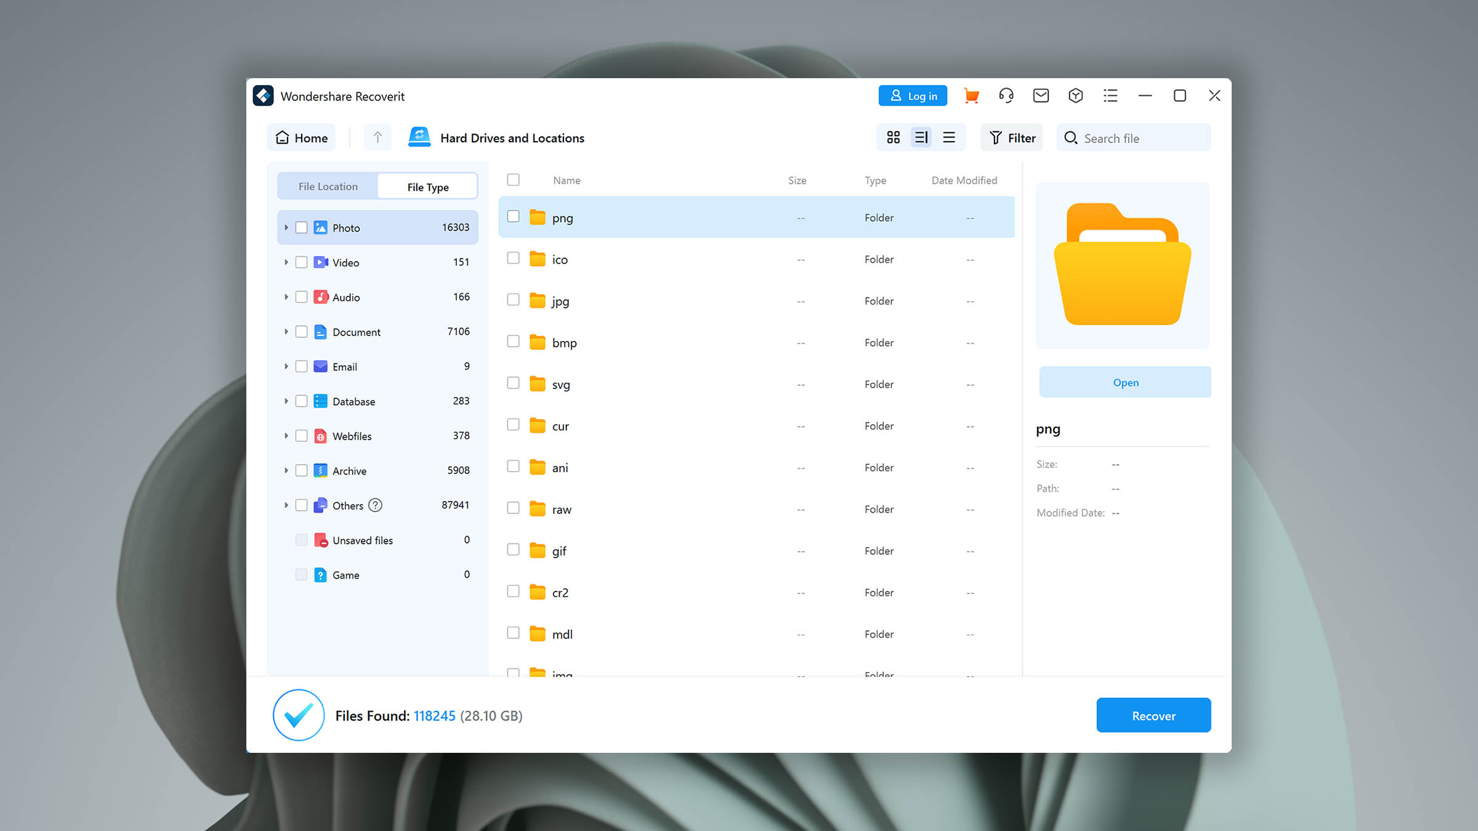The height and width of the screenshot is (831, 1478).
Task: Click the Recover button
Action: 1153,715
